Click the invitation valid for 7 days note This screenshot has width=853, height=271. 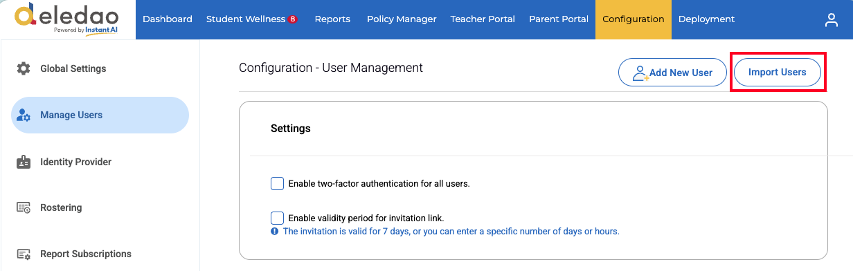[451, 232]
